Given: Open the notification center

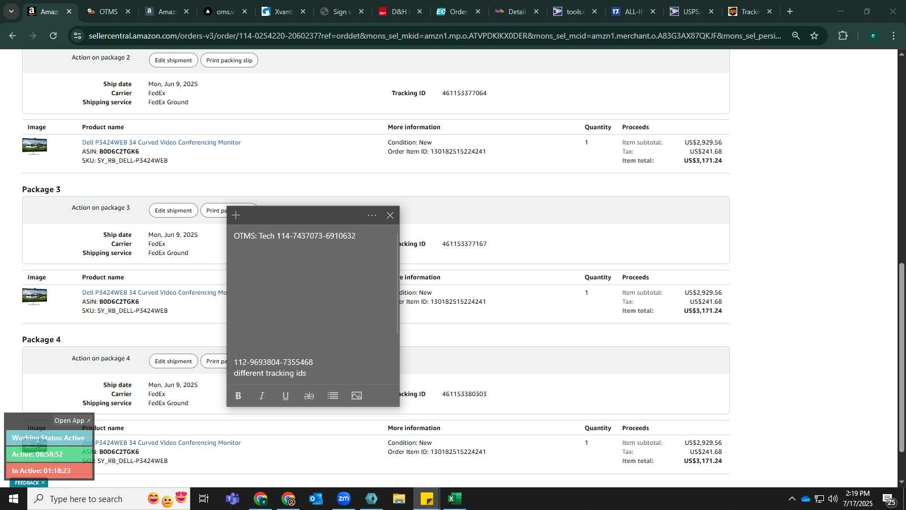Looking at the screenshot, I should pos(889,499).
